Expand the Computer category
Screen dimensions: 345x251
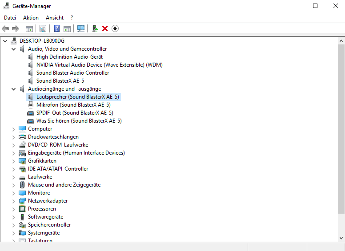coord(14,129)
